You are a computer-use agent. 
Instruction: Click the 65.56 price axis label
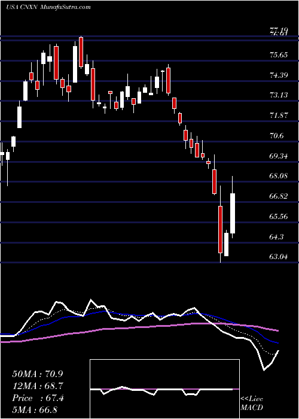click(x=279, y=217)
